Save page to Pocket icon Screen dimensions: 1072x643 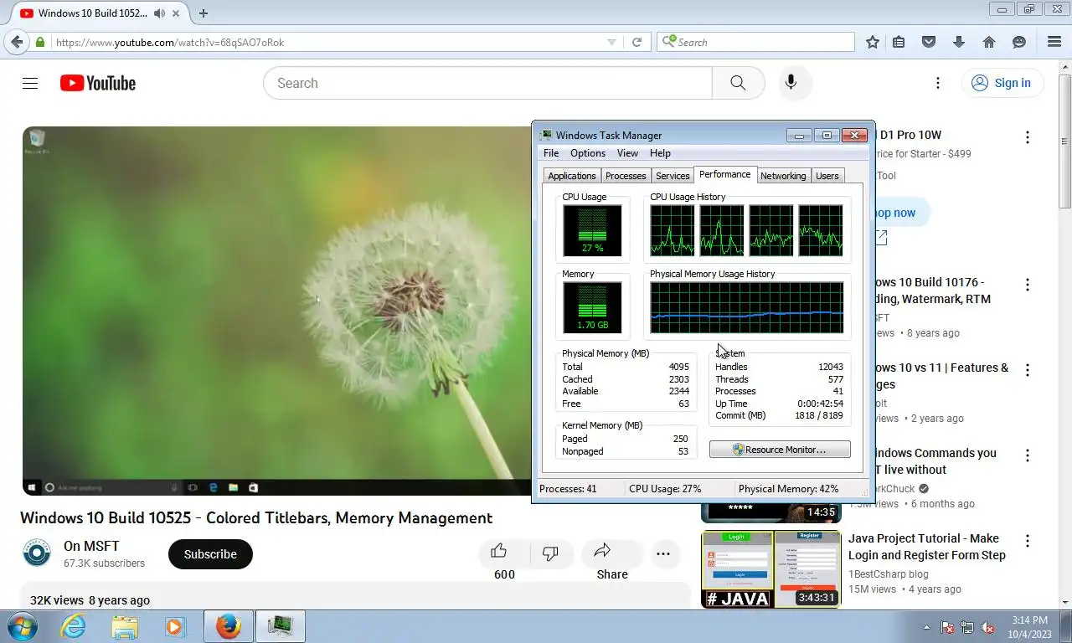[x=929, y=42]
